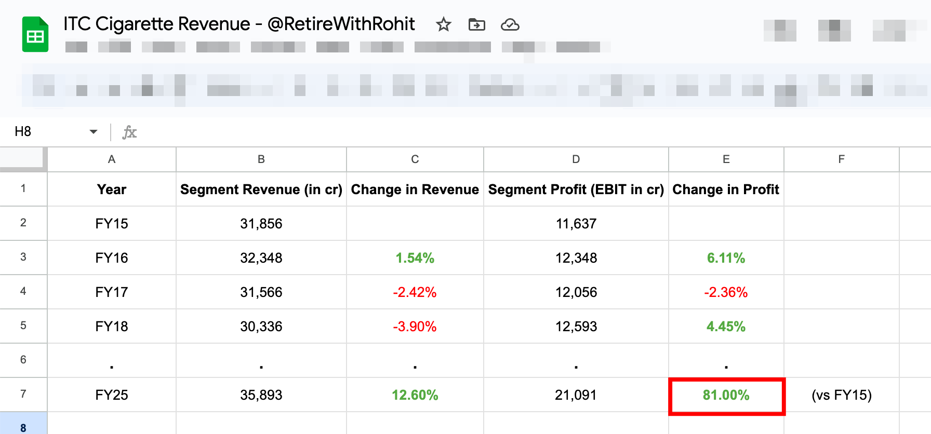The height and width of the screenshot is (434, 931).
Task: Click the fx formula icon
Action: [x=129, y=132]
